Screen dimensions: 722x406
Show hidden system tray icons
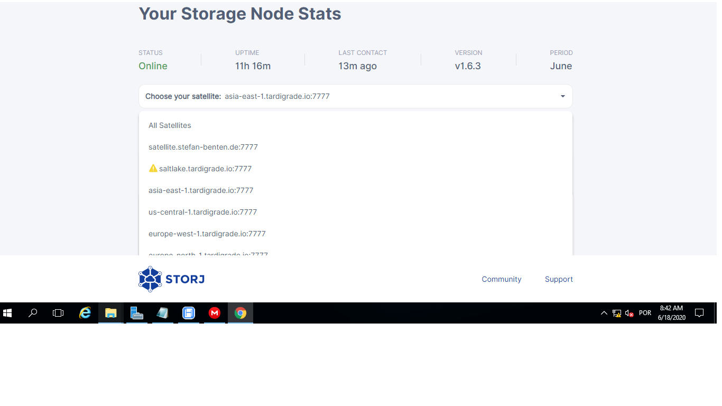[x=604, y=313]
